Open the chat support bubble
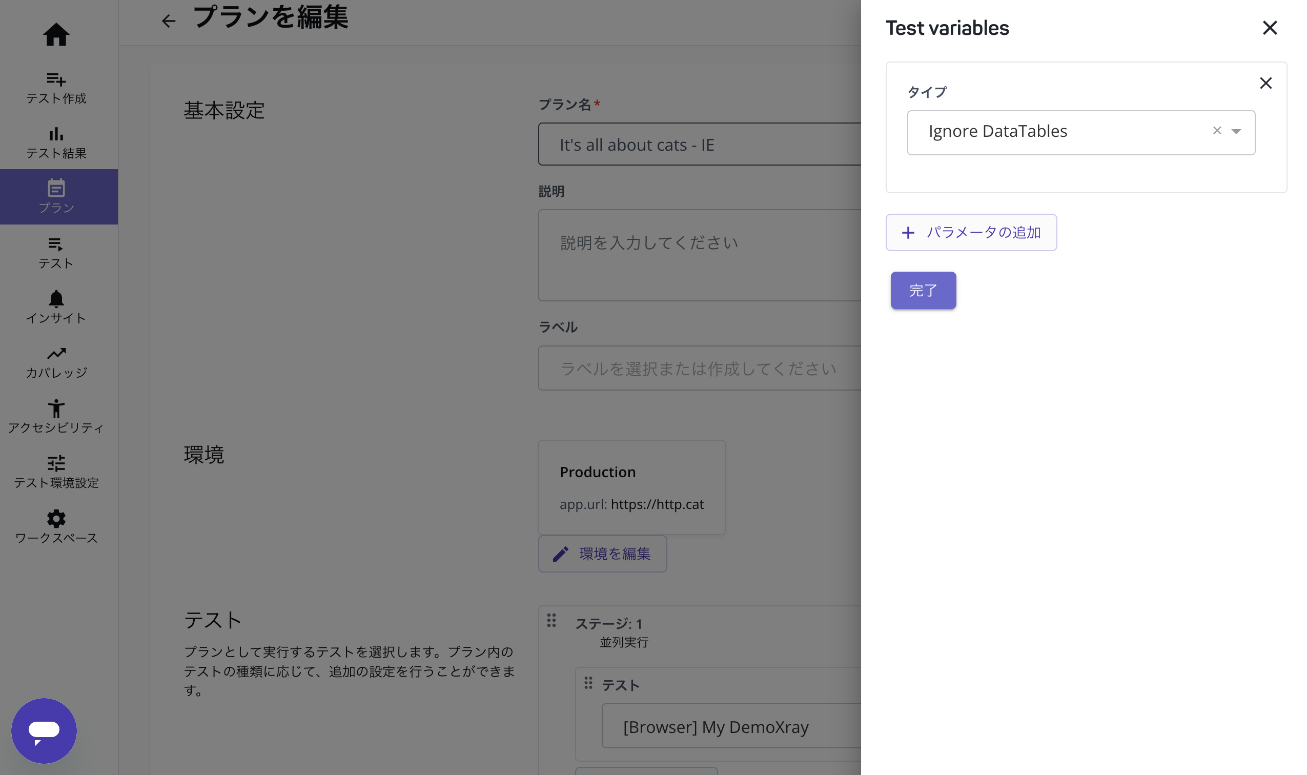The height and width of the screenshot is (775, 1307). (44, 730)
